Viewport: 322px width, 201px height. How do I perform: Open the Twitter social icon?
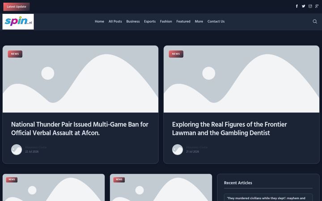[303, 6]
